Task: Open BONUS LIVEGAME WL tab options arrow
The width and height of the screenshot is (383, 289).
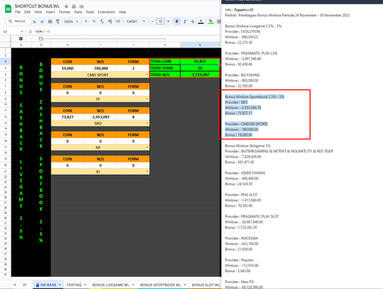Action: coord(133,284)
